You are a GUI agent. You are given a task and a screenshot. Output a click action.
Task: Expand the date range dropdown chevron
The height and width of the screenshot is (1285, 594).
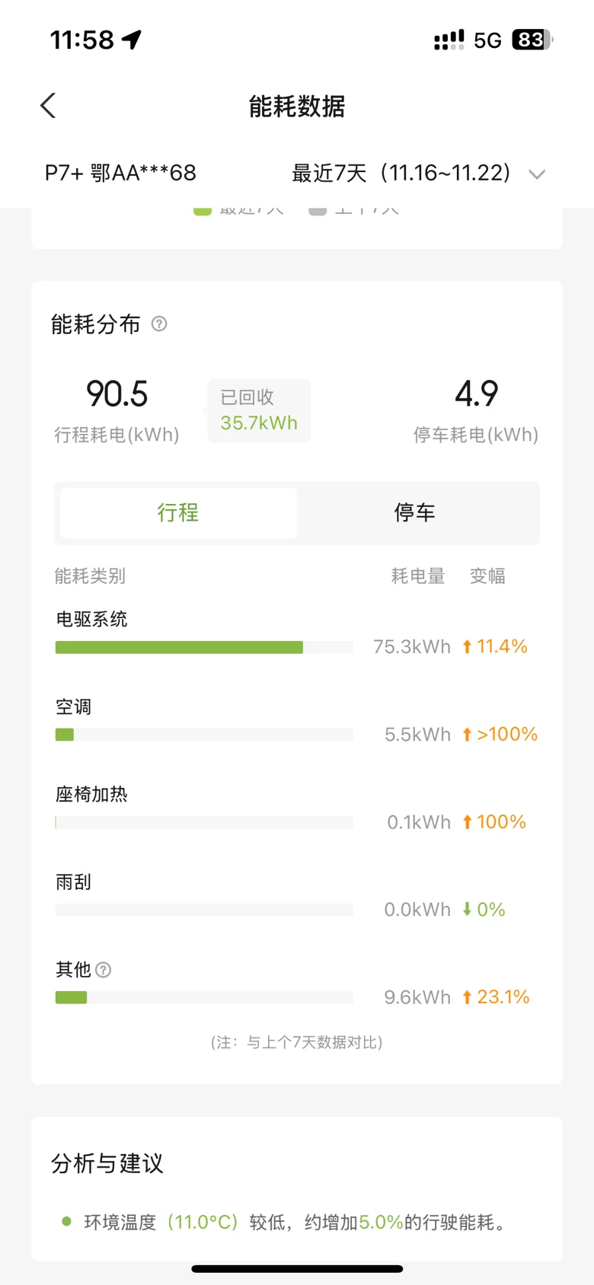click(x=537, y=174)
